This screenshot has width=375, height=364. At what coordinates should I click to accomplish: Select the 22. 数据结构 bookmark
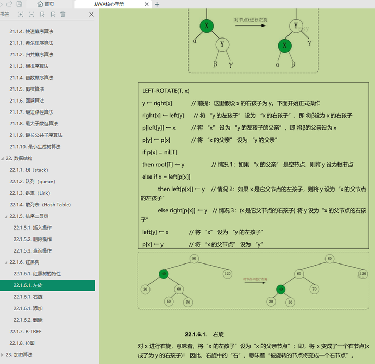point(19,158)
